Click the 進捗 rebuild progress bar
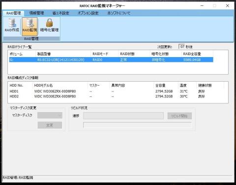The width and height of the screenshot is (236, 185). [x=123, y=116]
